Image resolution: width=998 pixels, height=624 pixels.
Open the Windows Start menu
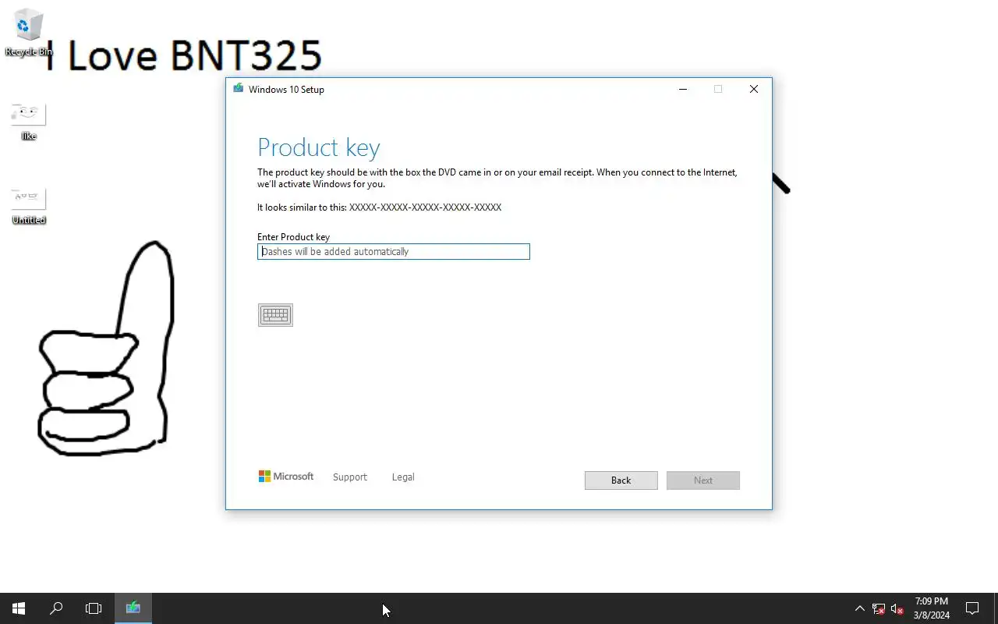(x=19, y=608)
